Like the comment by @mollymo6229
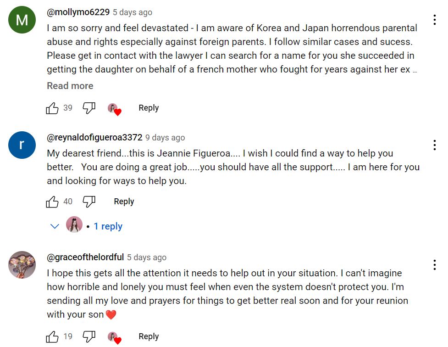This screenshot has width=448, height=347. pos(53,108)
